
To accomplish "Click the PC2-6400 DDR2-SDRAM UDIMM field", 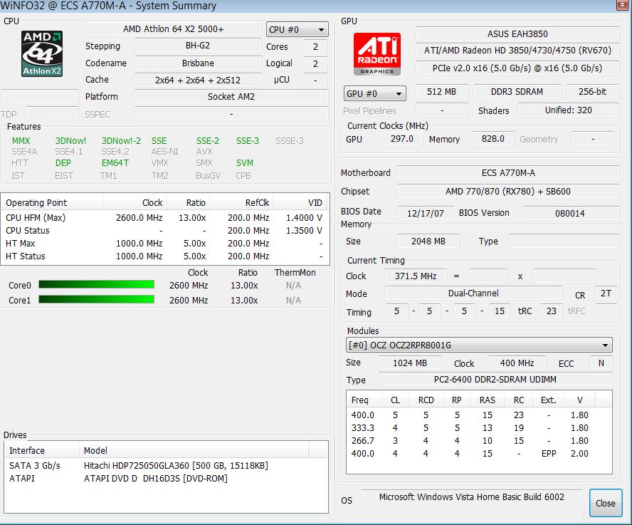I will pos(495,380).
